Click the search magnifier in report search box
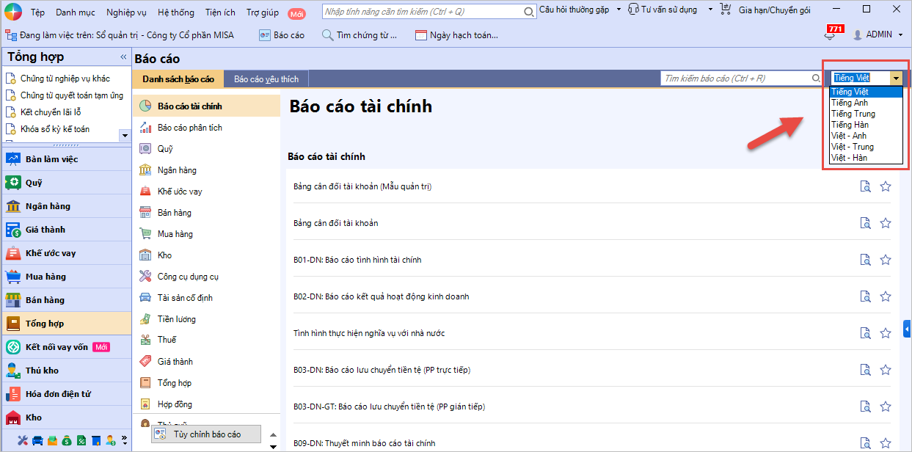The height and width of the screenshot is (452, 912). tap(816, 78)
